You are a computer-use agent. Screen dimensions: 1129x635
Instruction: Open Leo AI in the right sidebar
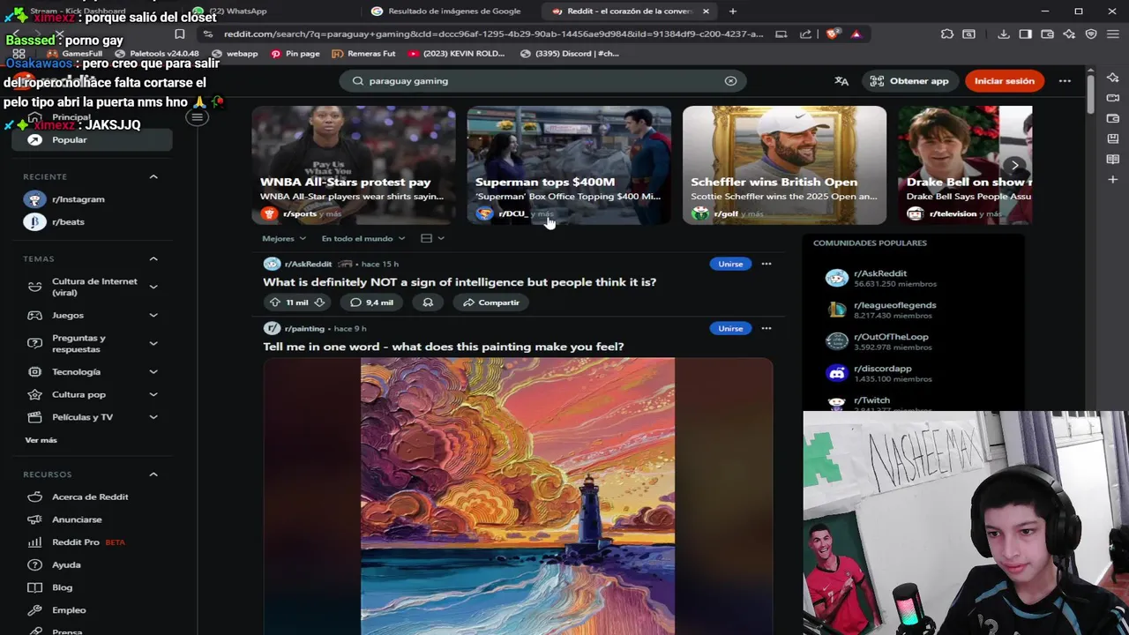tap(1113, 77)
